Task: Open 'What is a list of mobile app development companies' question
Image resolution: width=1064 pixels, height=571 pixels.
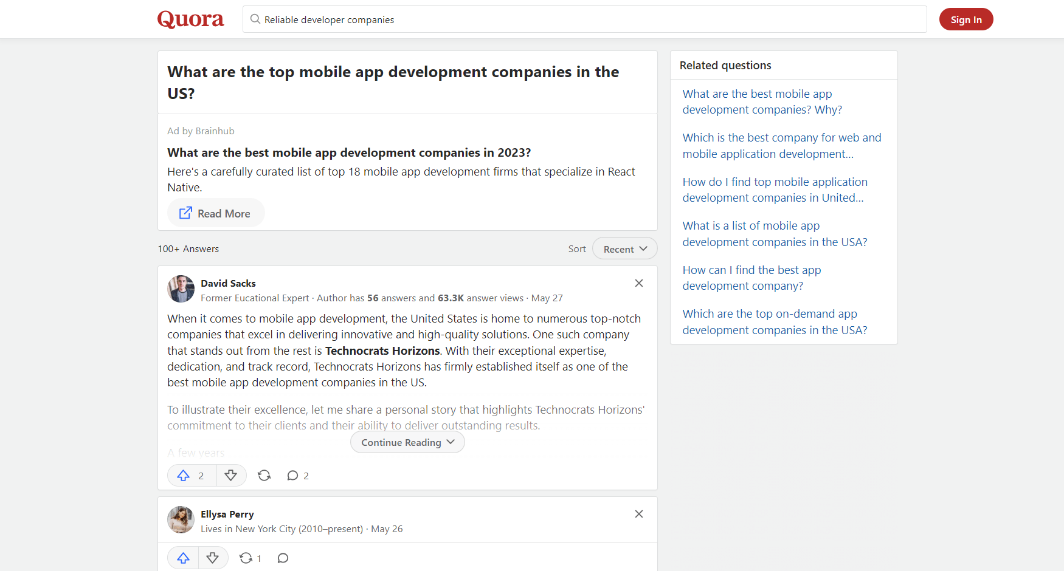Action: click(775, 234)
